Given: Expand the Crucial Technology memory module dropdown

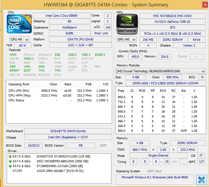Looking at the screenshot, I should (161, 71).
